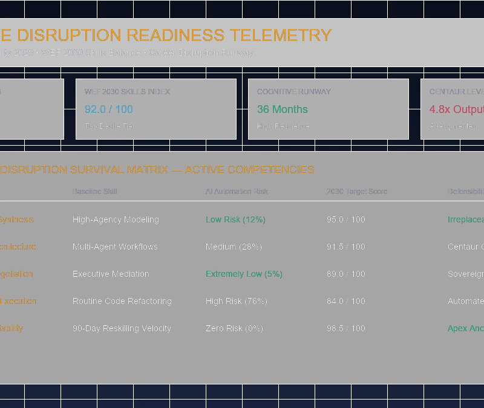Viewport: 484px width, 408px height.
Task: Click the Medium (28%) risk cell
Action: [x=234, y=247]
